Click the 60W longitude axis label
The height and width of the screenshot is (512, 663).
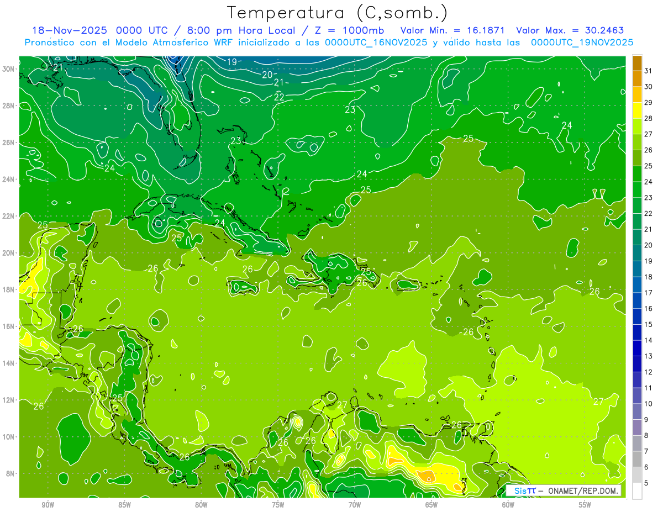(x=508, y=505)
